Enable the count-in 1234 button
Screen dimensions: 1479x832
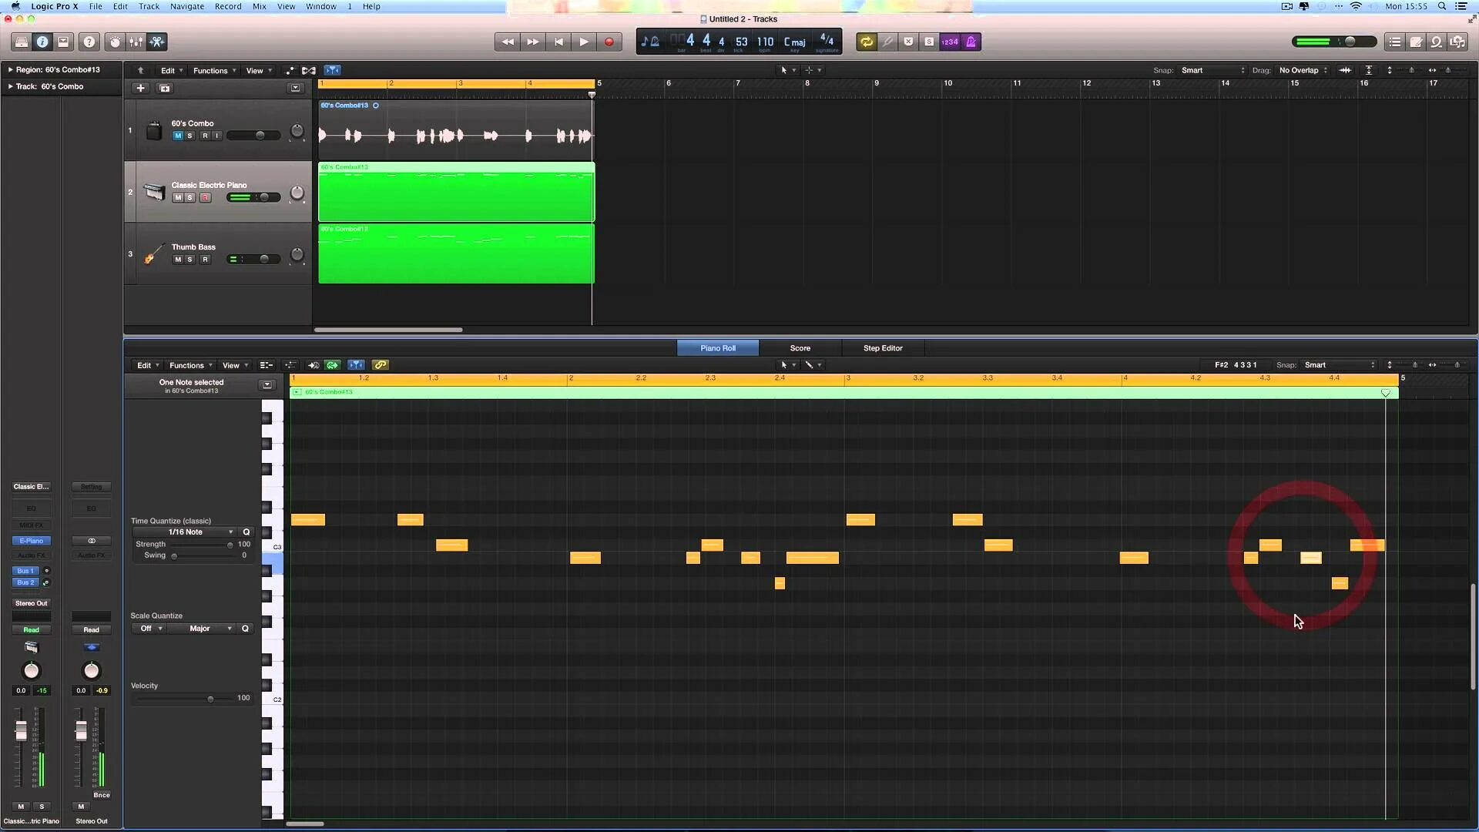coord(950,42)
